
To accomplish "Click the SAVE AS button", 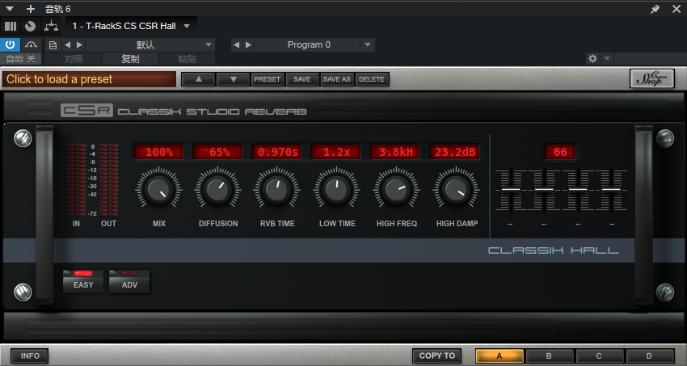I will [337, 79].
